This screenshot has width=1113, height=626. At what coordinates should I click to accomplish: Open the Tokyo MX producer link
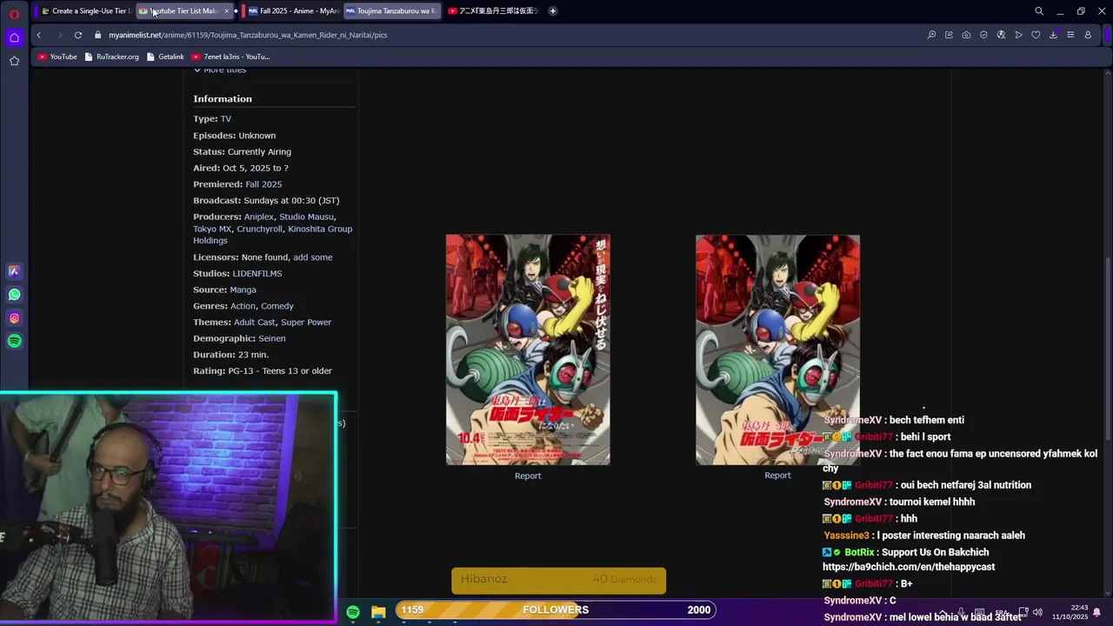(x=212, y=229)
